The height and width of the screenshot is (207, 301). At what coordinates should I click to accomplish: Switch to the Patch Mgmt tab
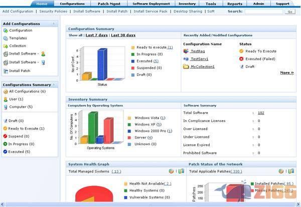pyautogui.click(x=109, y=3)
